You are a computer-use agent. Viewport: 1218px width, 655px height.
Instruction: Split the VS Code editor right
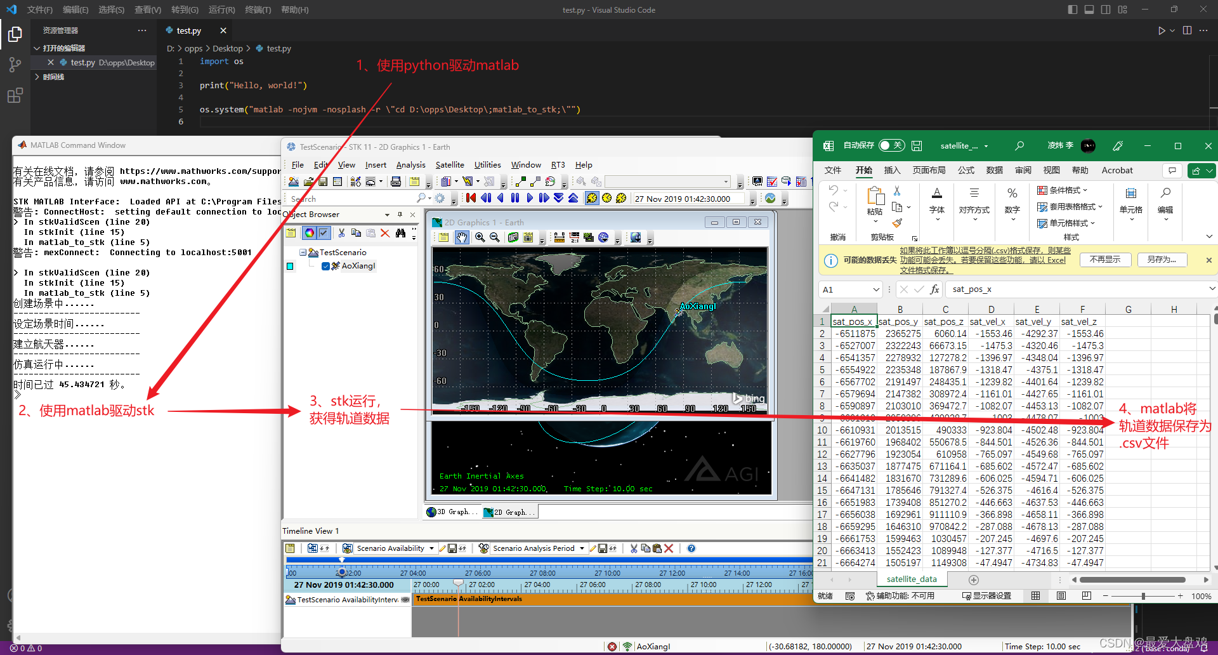(x=1187, y=30)
